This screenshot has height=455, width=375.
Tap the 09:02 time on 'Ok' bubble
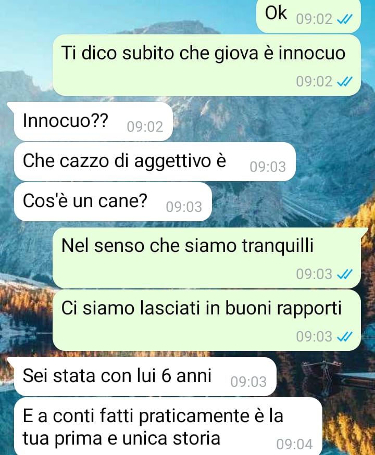pyautogui.click(x=314, y=19)
